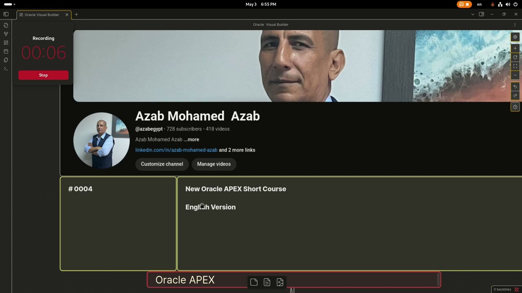Add media from vault to canvas
Screen dimensions: 522x293
[280, 282]
